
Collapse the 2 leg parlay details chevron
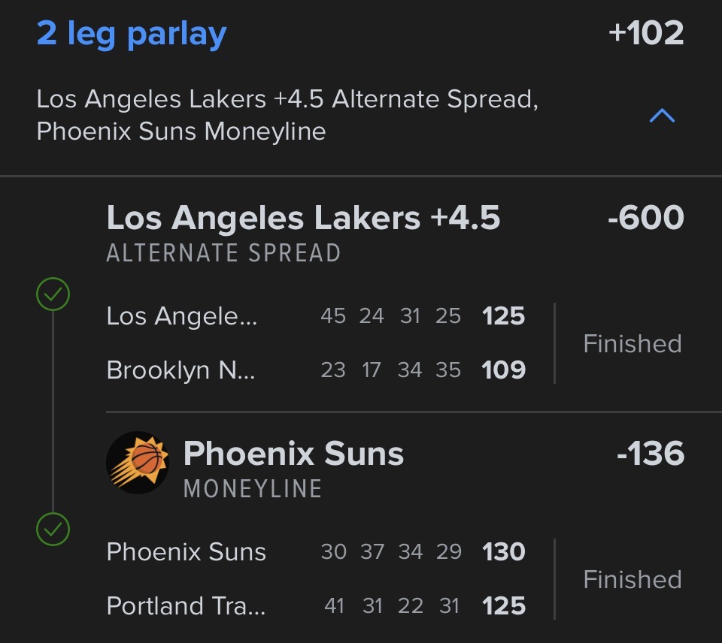click(662, 116)
